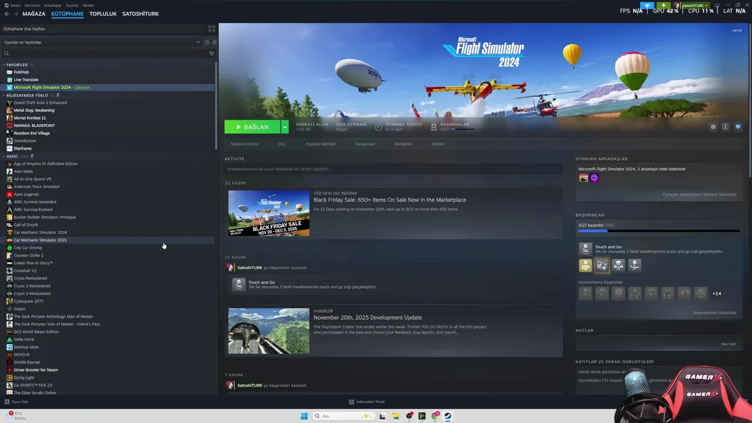Open Topluluk Merkezi link
The height and width of the screenshot is (423, 752).
click(320, 144)
